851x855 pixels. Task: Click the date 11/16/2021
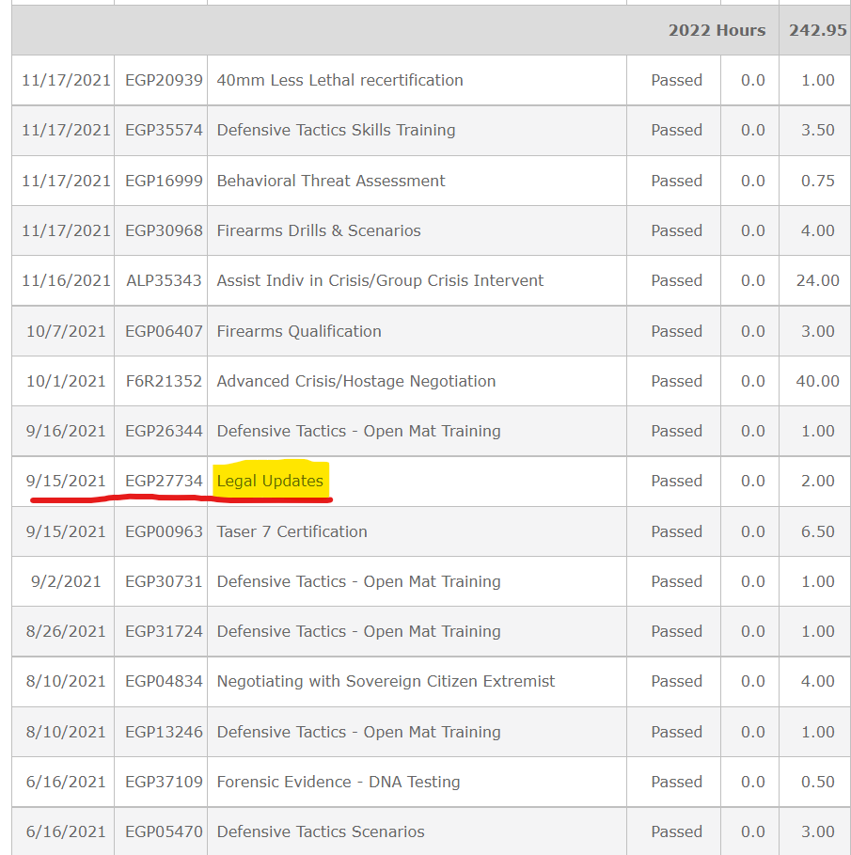pos(62,280)
